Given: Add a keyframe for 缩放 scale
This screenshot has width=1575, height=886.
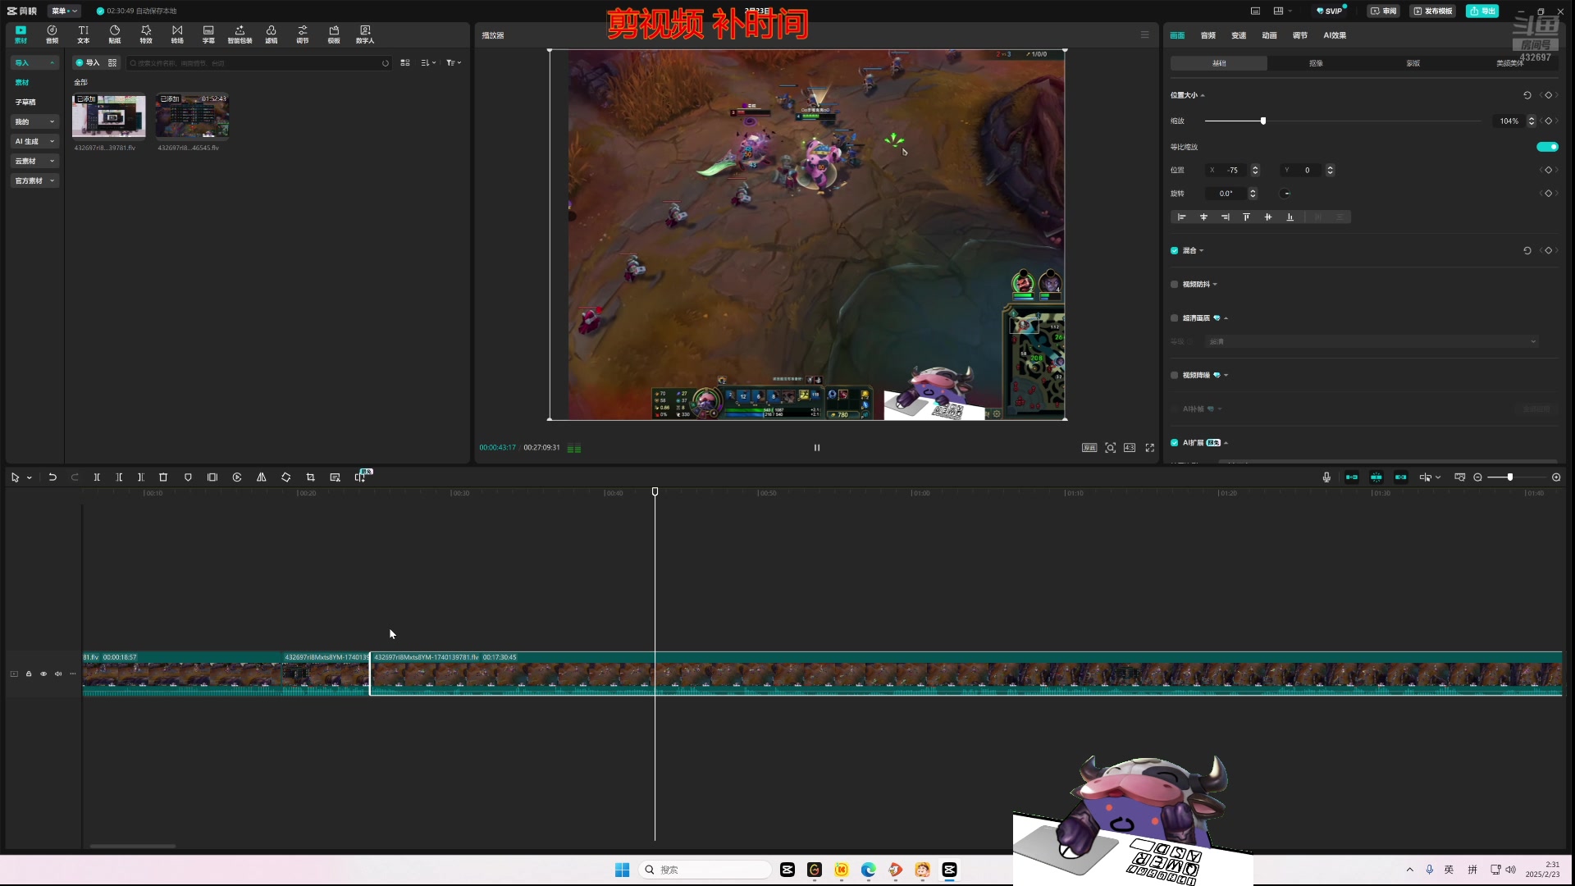Looking at the screenshot, I should pyautogui.click(x=1549, y=121).
